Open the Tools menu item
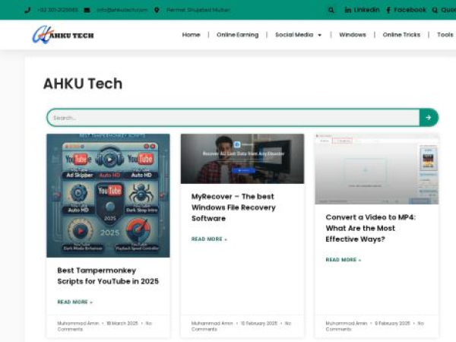The image size is (456, 342). pos(445,35)
